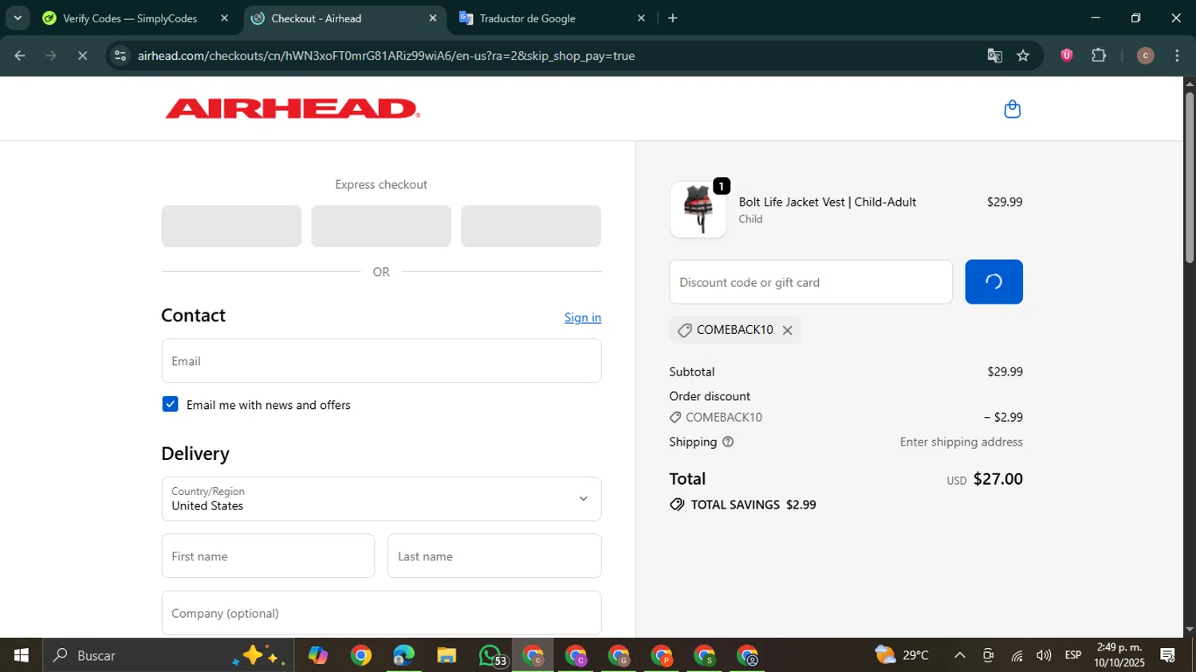Switch the ESP keyboard language indicator
The width and height of the screenshot is (1196, 672).
[x=1073, y=655]
